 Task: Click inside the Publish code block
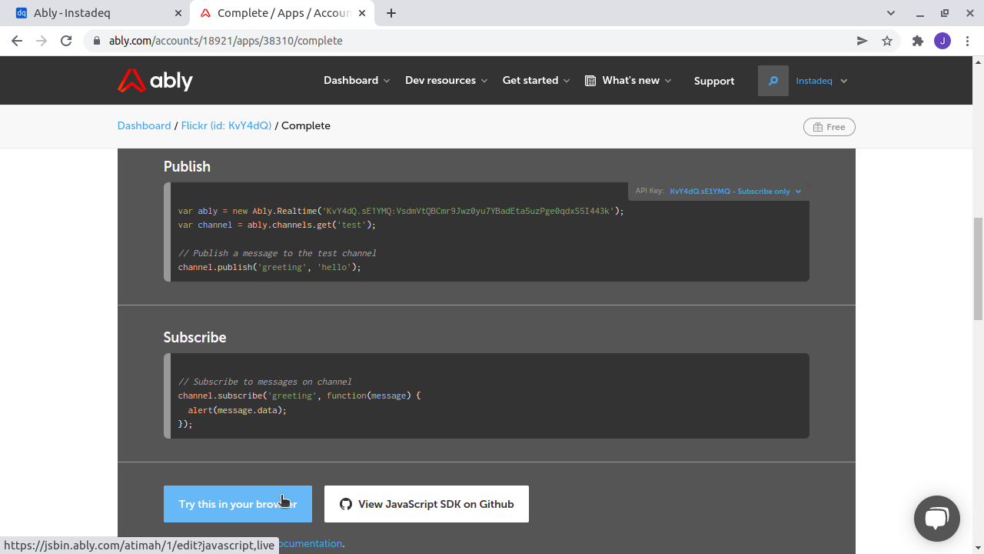click(487, 232)
